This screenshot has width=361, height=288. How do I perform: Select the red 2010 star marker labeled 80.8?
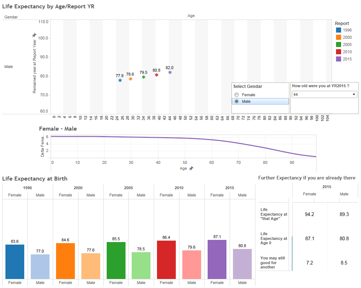click(157, 75)
